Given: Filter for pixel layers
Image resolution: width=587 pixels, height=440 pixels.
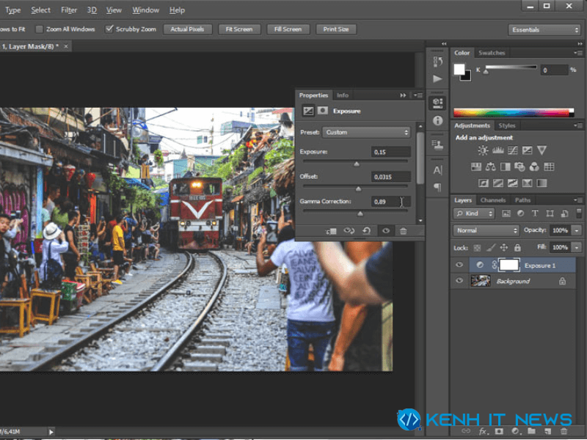Looking at the screenshot, I should point(506,213).
